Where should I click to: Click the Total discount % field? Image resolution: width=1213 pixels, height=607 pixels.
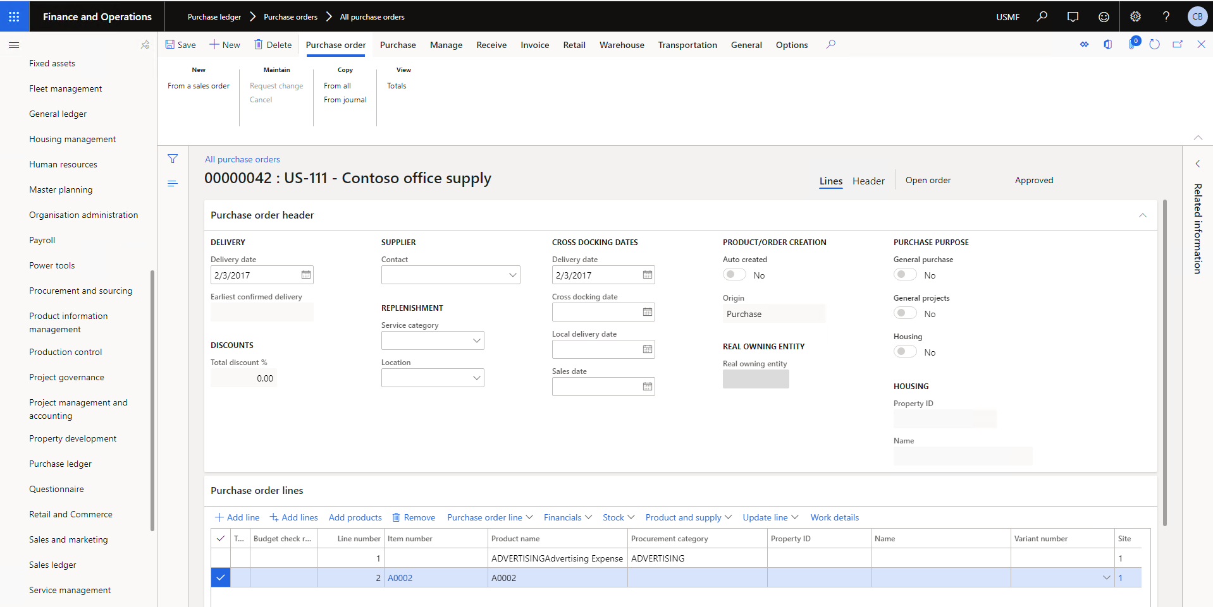click(x=243, y=378)
